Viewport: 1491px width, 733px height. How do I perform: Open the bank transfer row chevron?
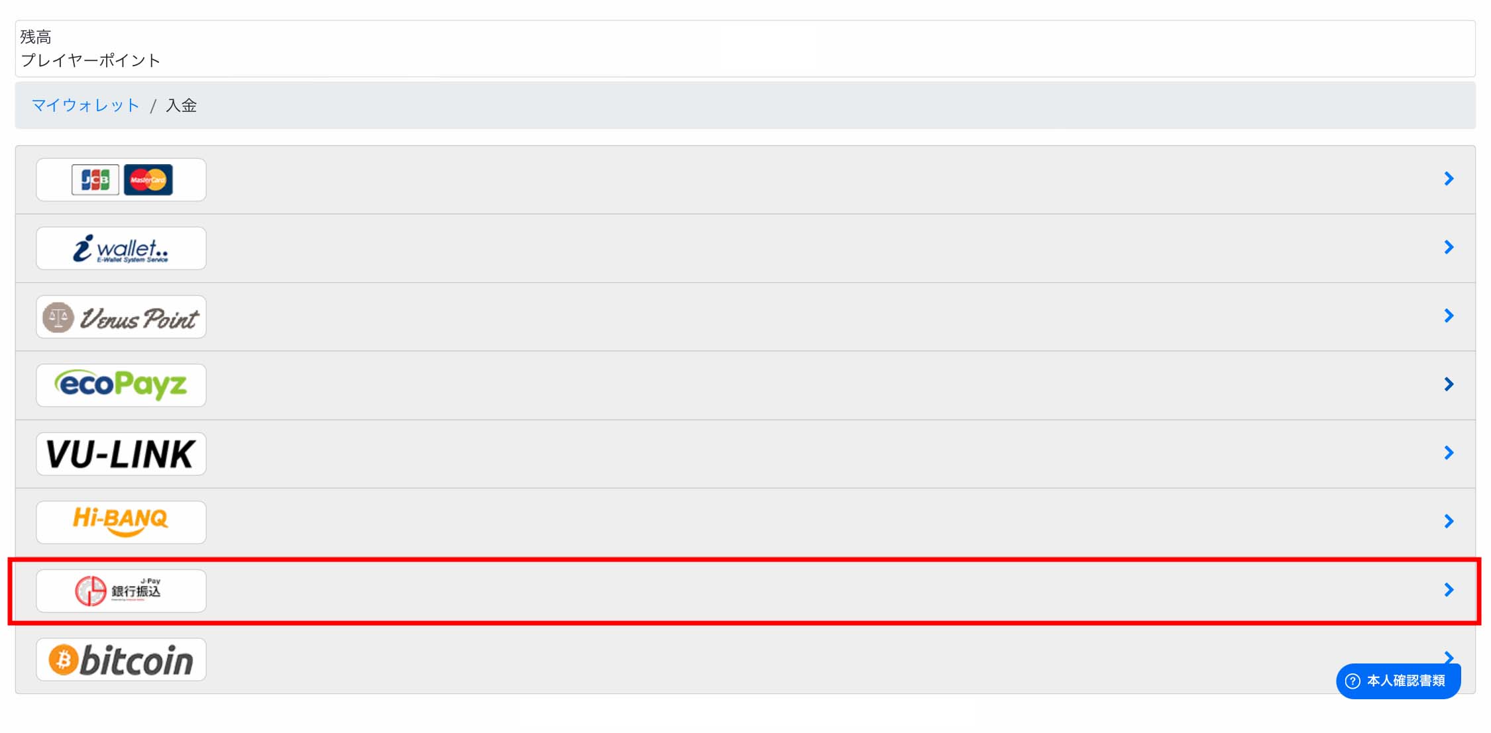[x=1449, y=590]
